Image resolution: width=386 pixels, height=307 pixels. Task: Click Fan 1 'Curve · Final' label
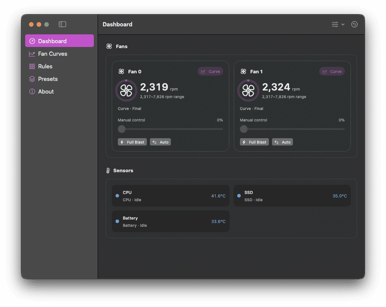[252, 108]
